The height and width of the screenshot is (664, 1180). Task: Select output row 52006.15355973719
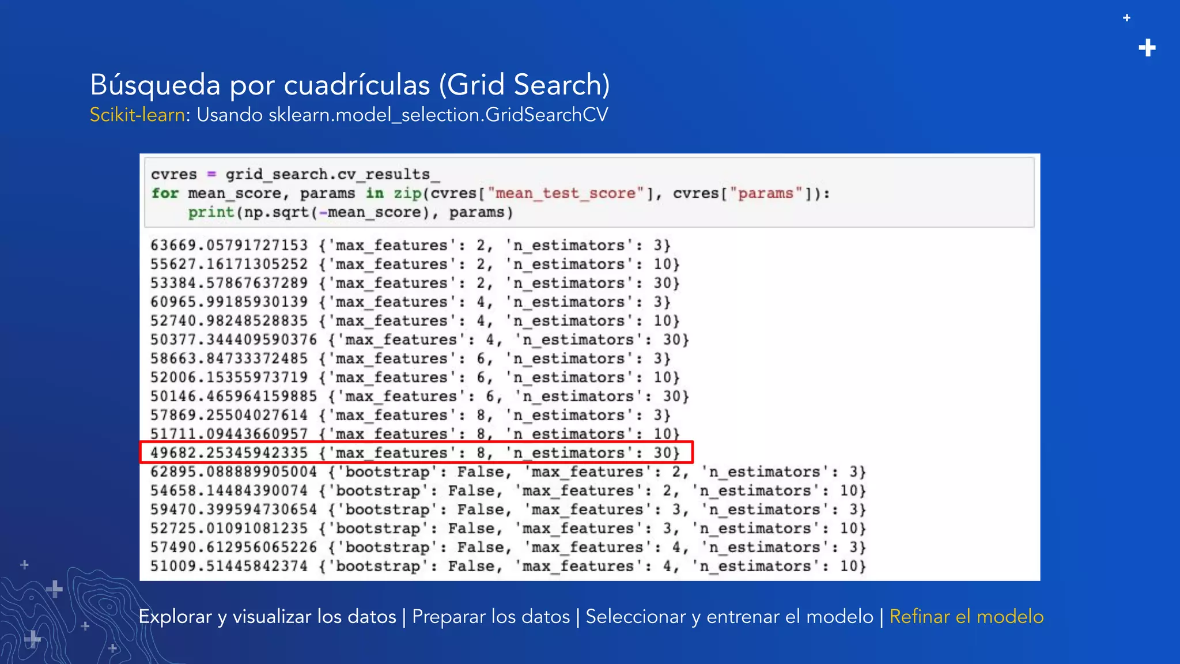[x=415, y=378]
